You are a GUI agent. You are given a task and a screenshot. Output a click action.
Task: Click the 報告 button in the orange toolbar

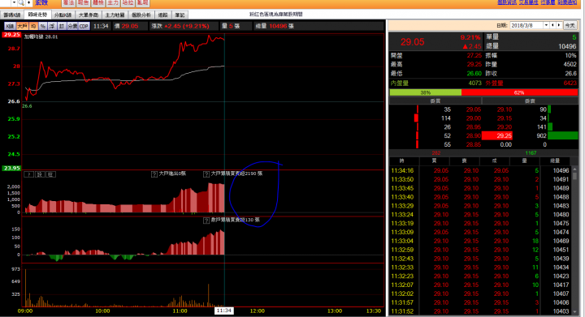(x=83, y=3)
